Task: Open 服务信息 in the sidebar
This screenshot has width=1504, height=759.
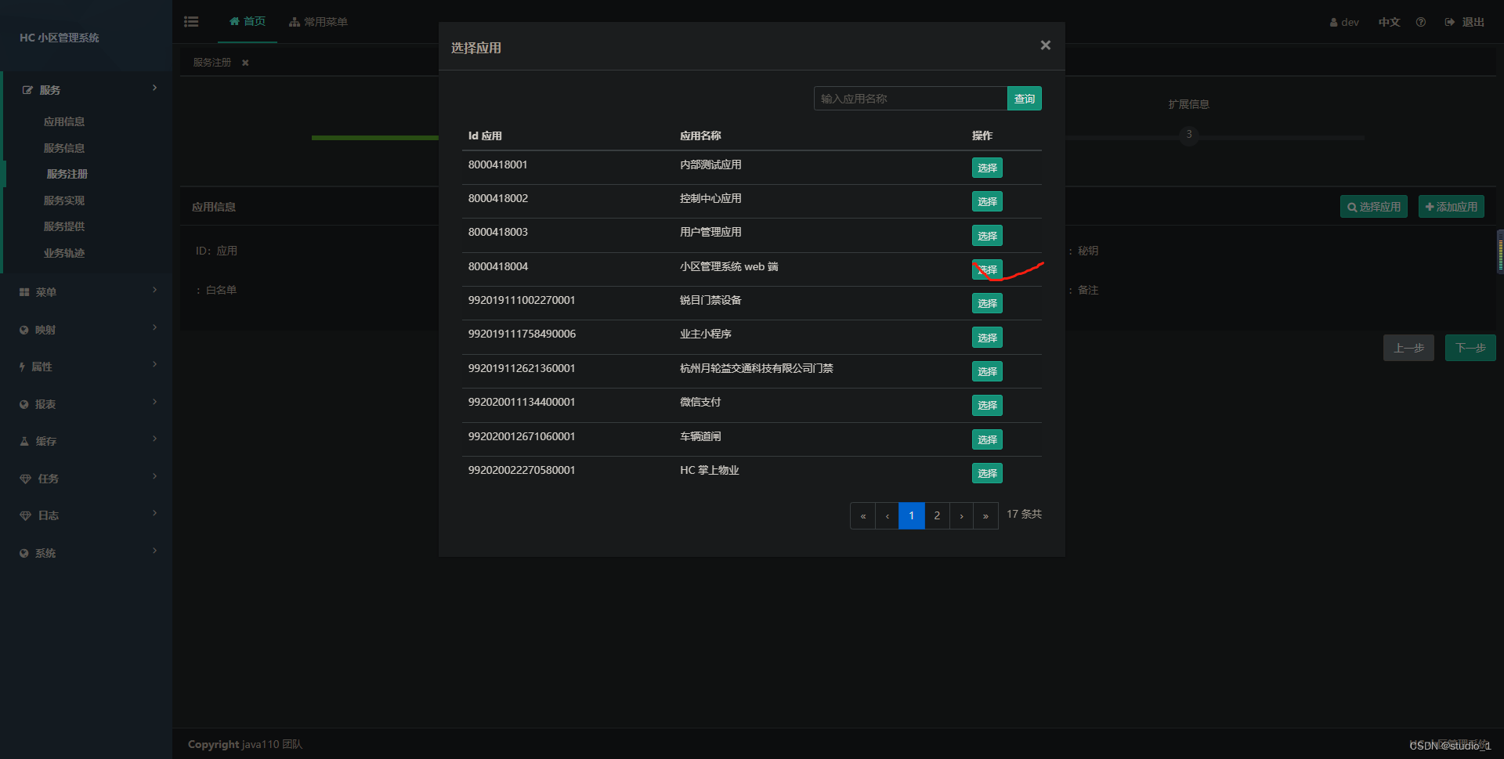Action: (64, 148)
